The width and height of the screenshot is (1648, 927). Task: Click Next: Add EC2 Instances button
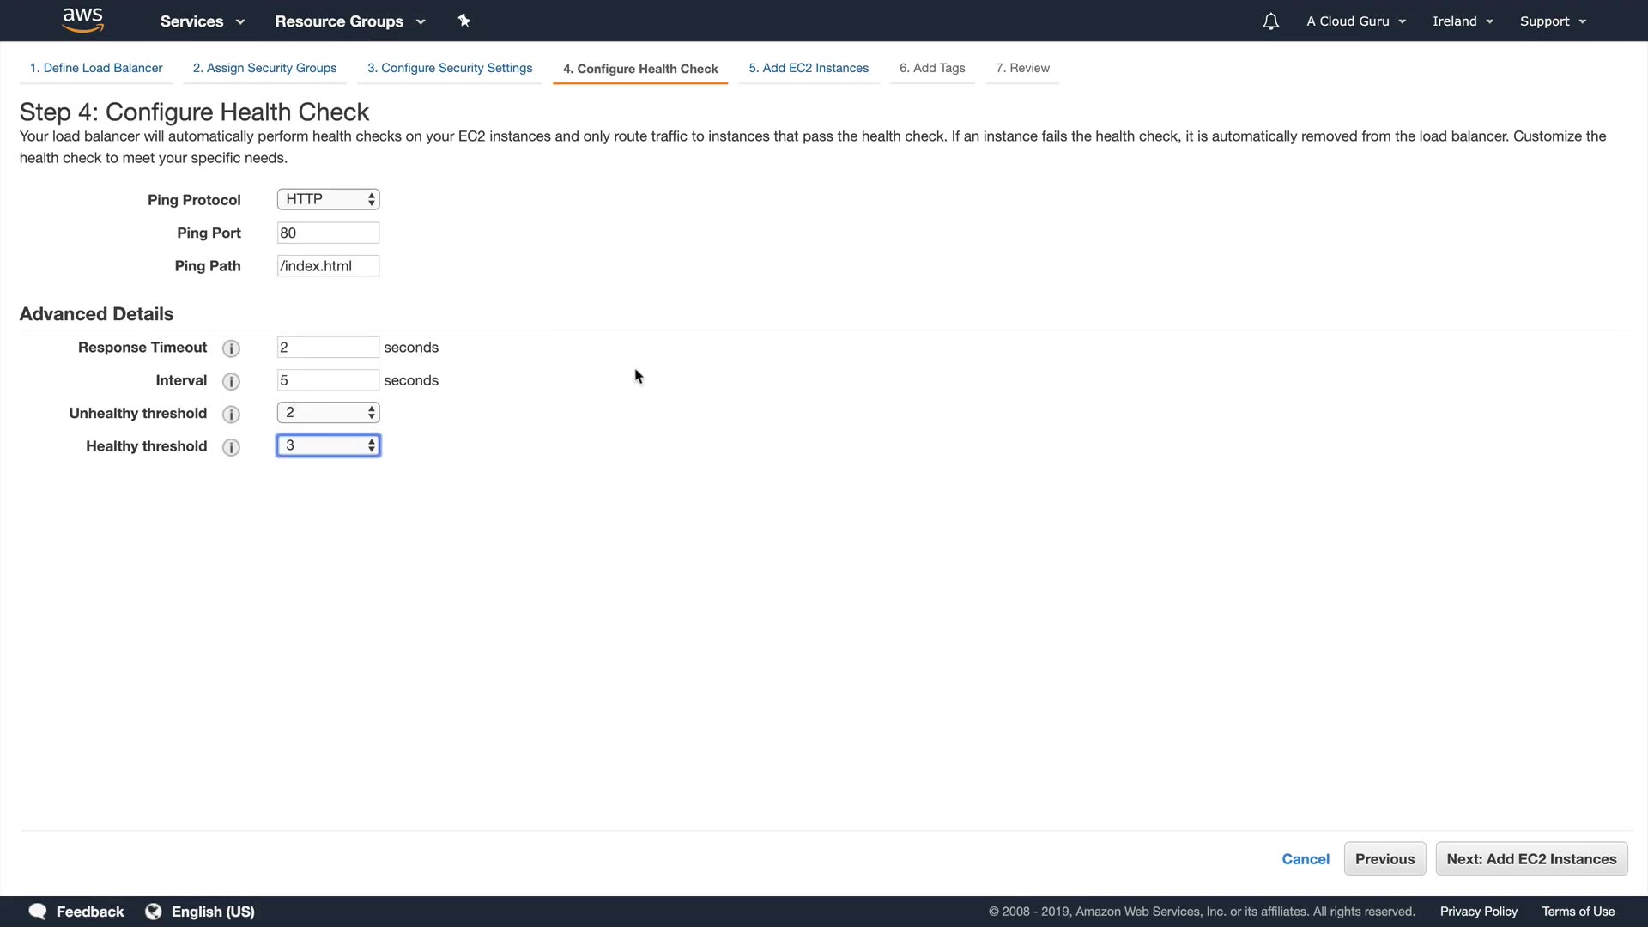point(1531,859)
